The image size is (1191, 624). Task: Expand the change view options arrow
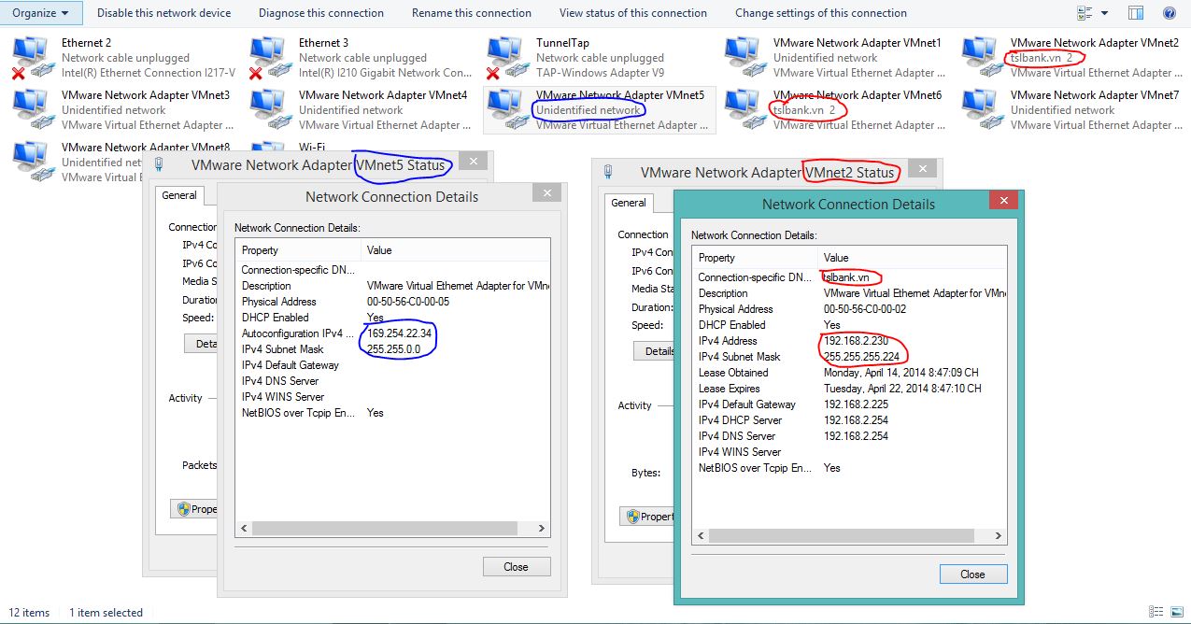(1104, 13)
